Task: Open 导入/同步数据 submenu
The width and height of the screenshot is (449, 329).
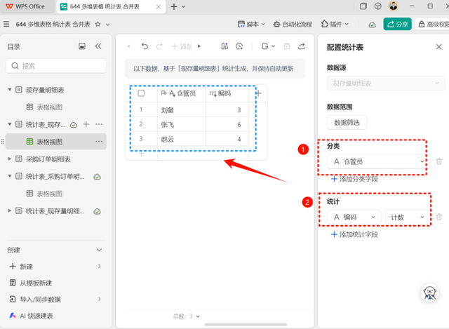Action: point(55,300)
